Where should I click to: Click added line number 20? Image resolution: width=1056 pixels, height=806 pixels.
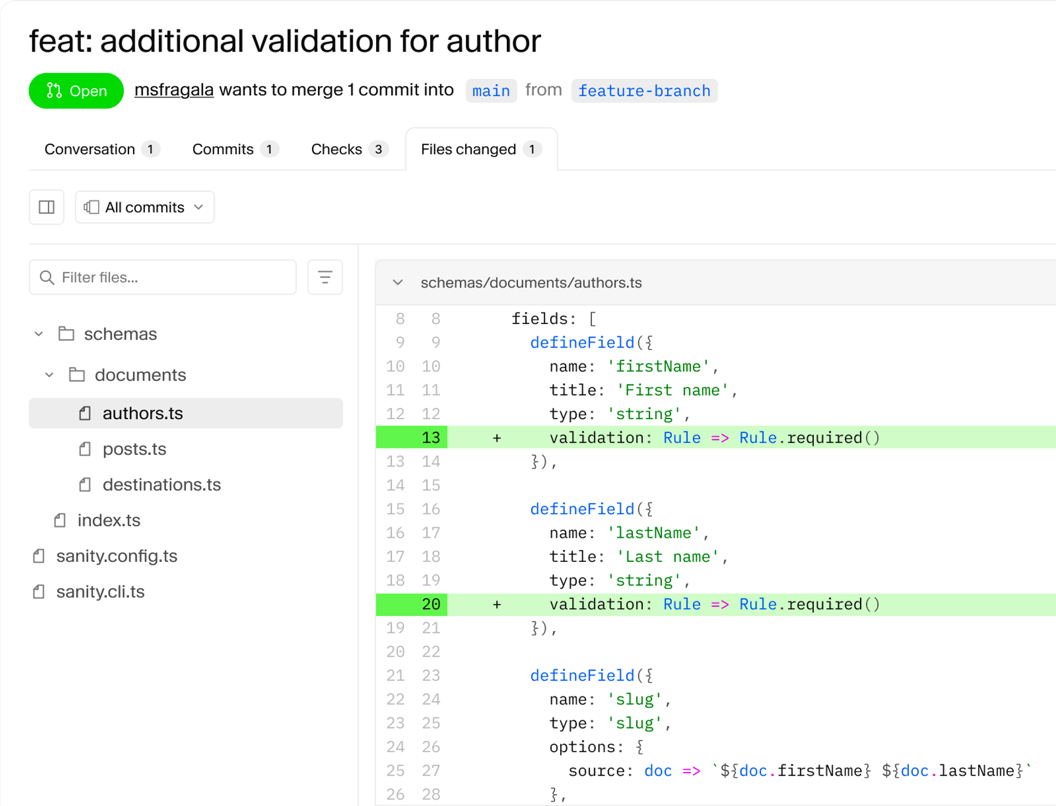(x=431, y=604)
